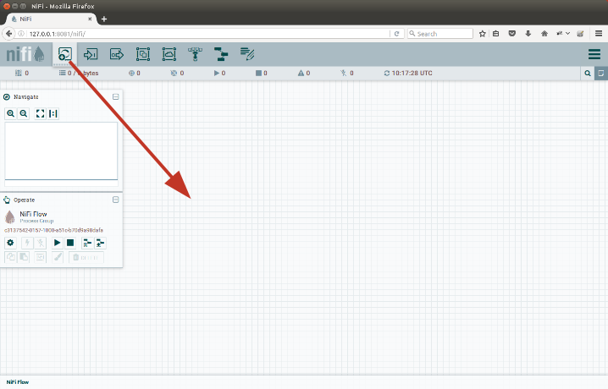
Task: Start the flow with play button
Action: tap(58, 243)
